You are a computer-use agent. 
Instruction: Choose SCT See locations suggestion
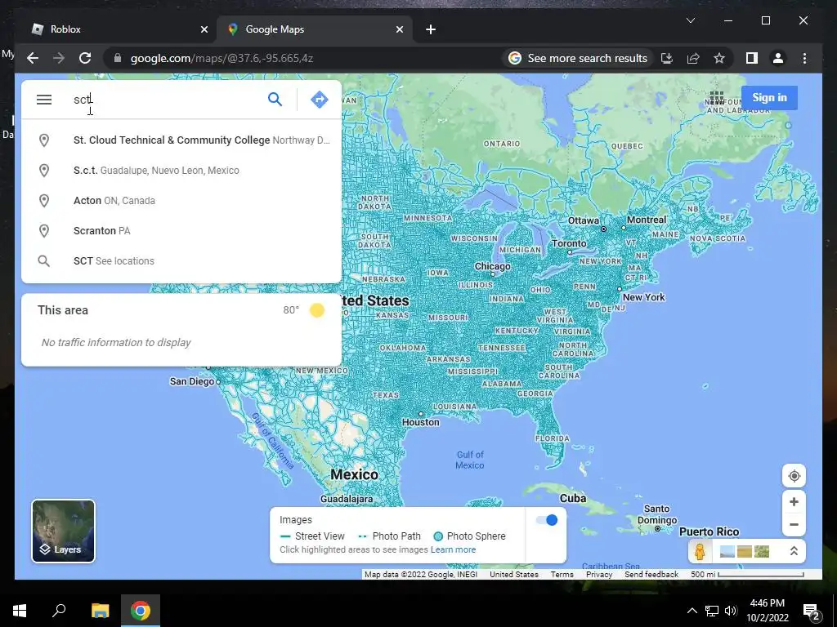coord(181,260)
